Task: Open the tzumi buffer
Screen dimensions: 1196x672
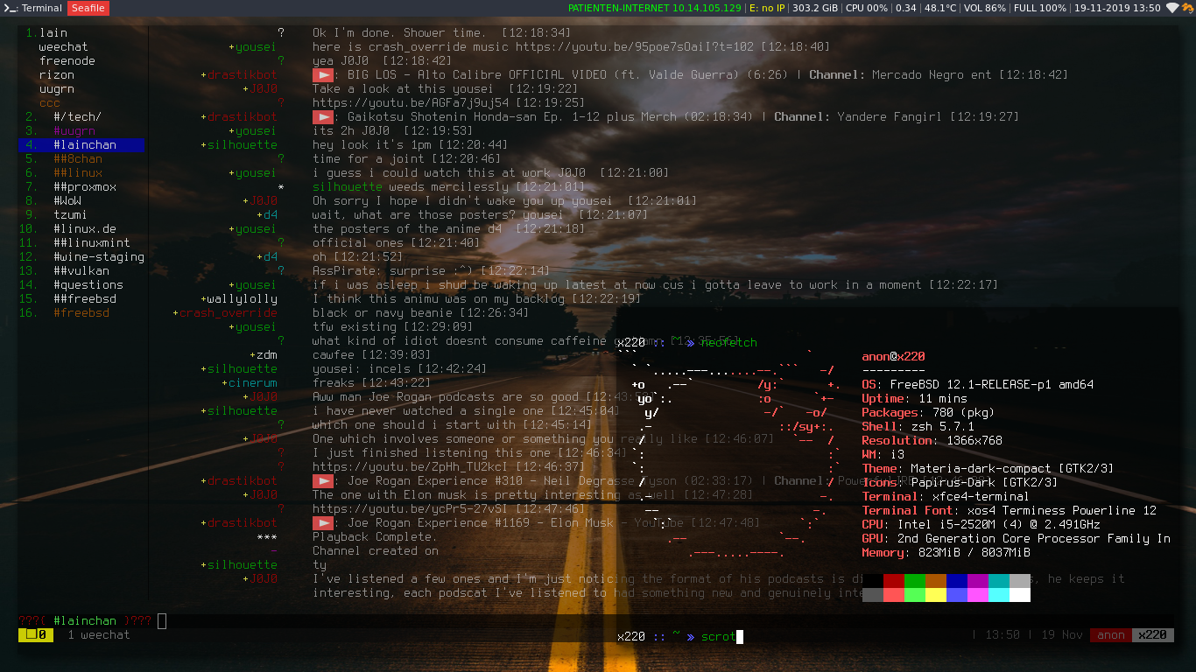Action: pyautogui.click(x=71, y=215)
